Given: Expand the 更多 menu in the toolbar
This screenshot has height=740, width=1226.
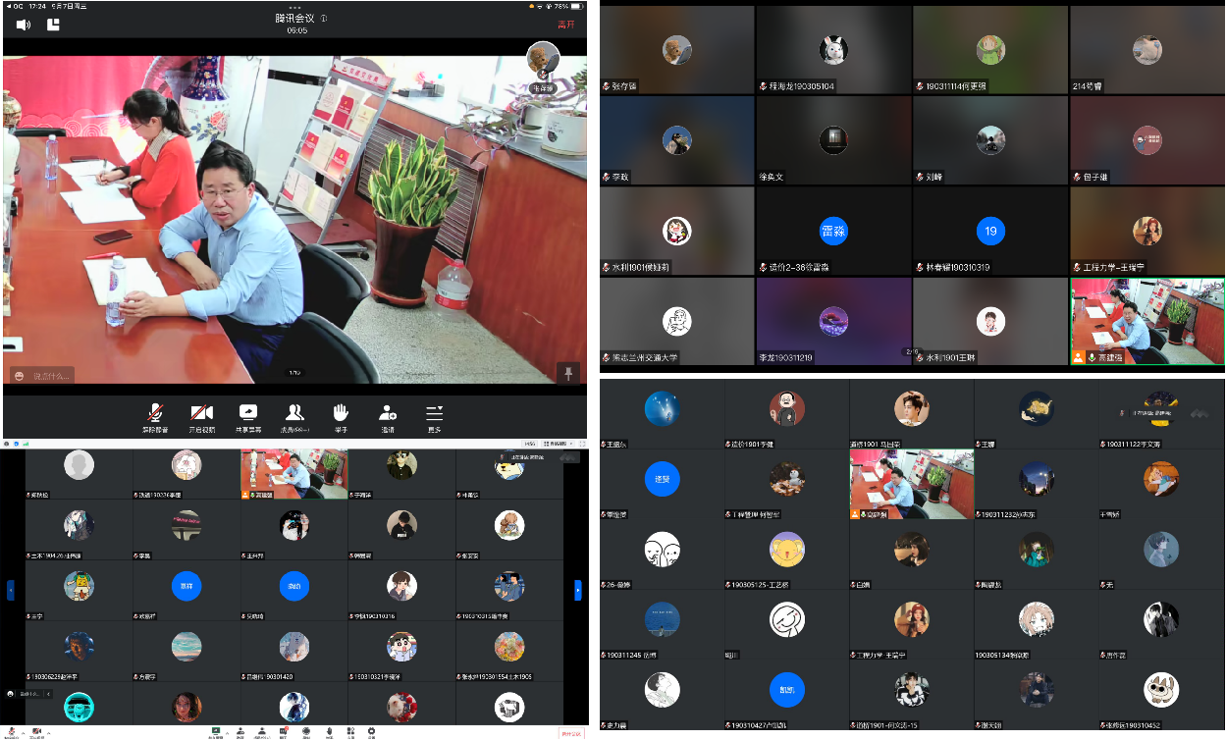Looking at the screenshot, I should click(x=434, y=416).
